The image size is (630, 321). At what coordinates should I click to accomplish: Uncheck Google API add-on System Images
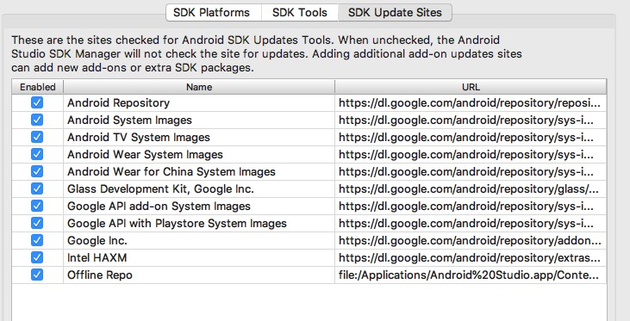point(37,206)
